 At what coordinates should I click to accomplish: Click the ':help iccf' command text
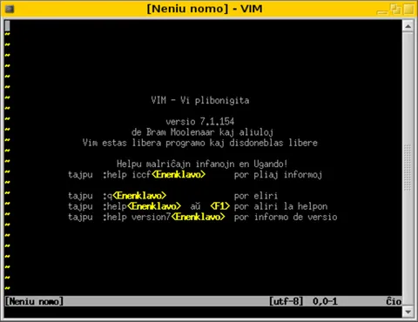127,175
